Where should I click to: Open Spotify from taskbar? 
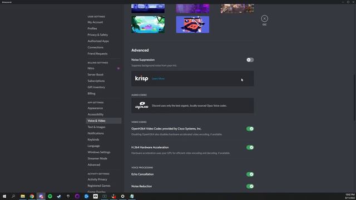(50, 196)
